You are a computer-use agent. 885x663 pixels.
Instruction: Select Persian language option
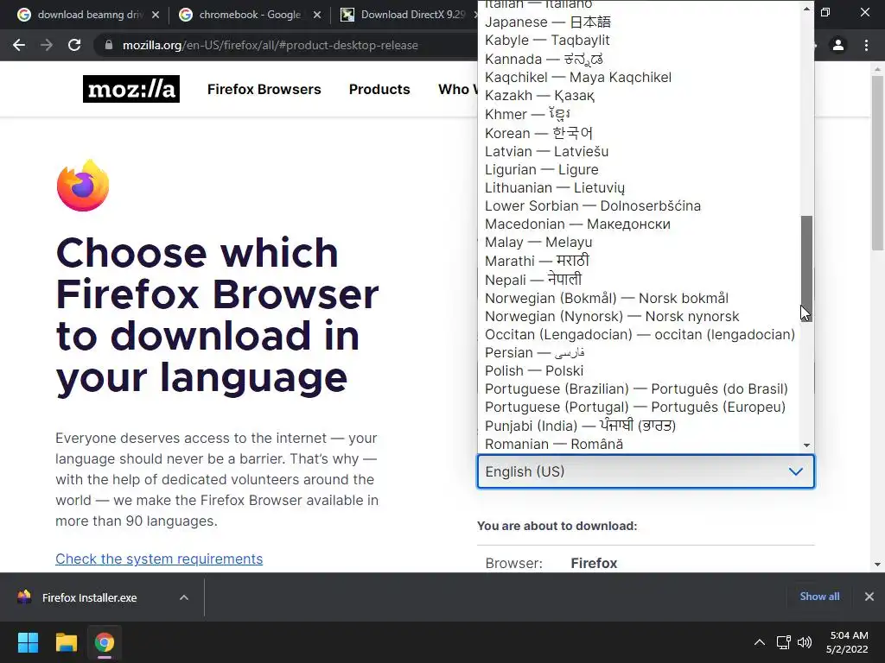(639, 352)
